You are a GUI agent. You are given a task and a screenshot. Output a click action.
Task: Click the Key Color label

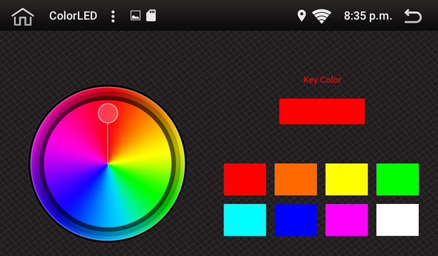322,80
